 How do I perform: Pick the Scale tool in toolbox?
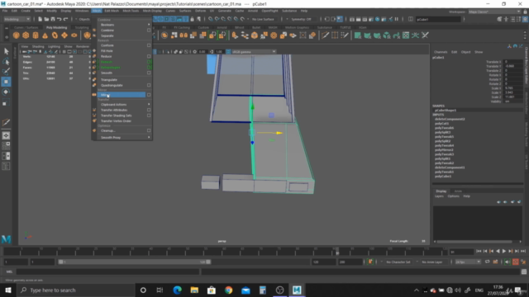pyautogui.click(x=6, y=102)
